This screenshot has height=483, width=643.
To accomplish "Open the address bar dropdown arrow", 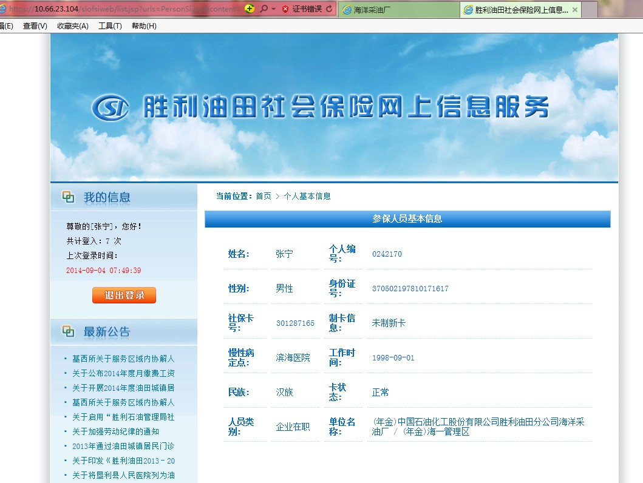I will [273, 8].
